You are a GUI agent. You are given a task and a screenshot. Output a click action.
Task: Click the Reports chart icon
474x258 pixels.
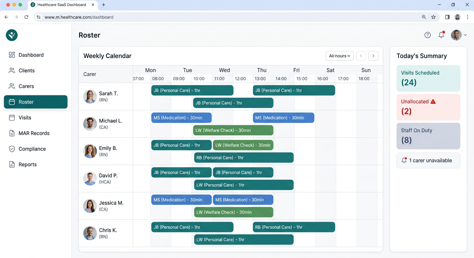(12, 165)
